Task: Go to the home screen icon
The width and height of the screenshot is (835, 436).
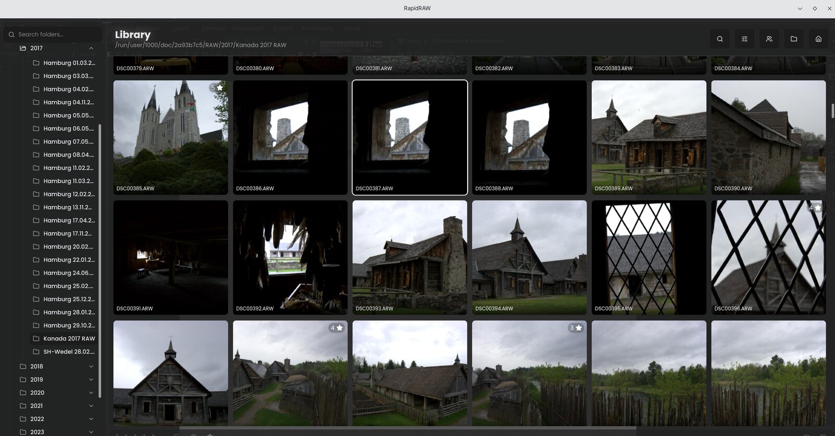Action: (818, 39)
